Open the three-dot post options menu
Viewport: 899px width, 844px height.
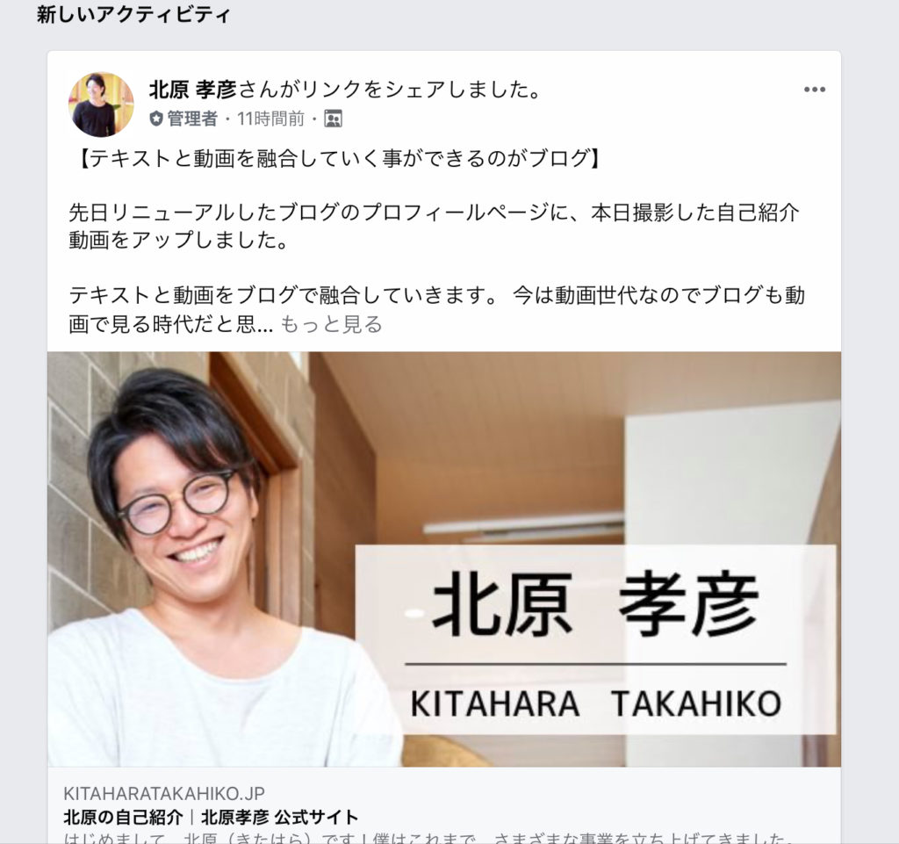814,90
